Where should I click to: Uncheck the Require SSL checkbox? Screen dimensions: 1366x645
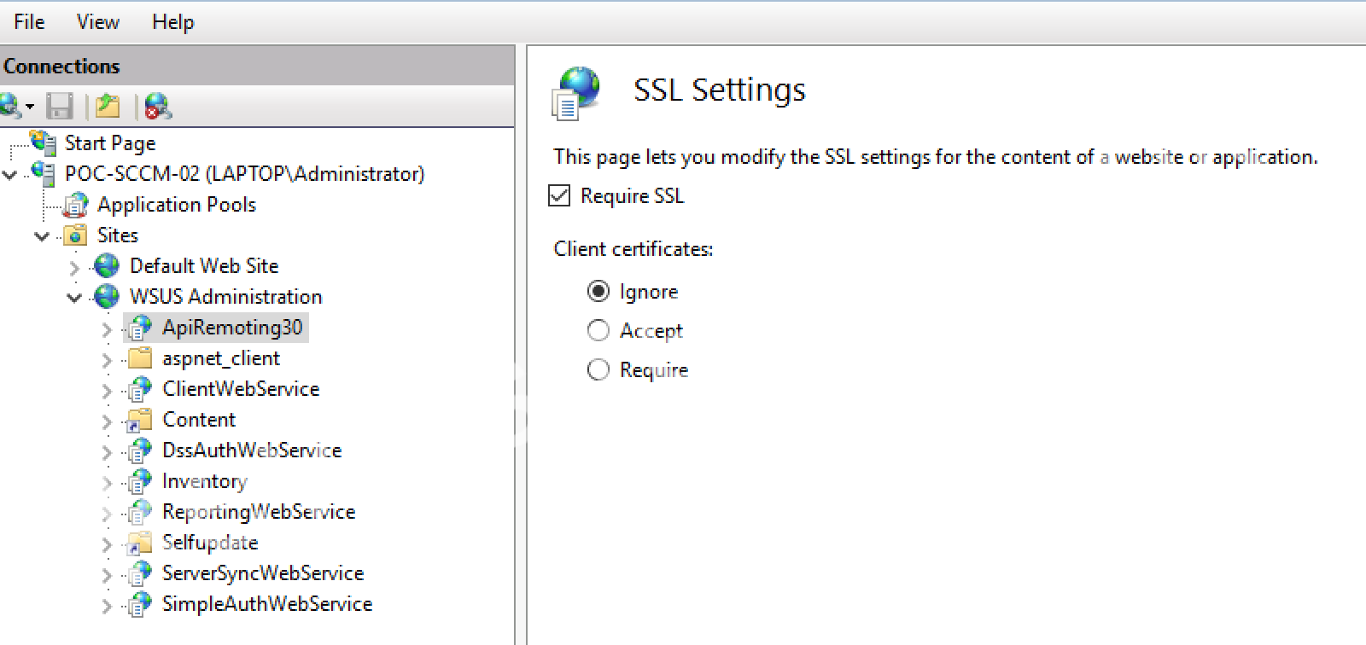tap(559, 196)
